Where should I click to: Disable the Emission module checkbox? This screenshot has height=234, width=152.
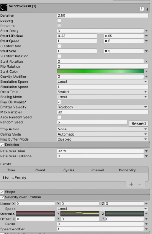pos(2,145)
